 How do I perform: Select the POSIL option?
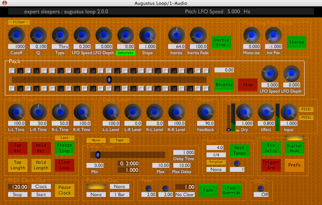point(306,117)
